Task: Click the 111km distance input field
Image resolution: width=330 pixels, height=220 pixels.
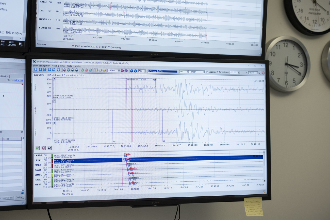Action: pos(113,71)
